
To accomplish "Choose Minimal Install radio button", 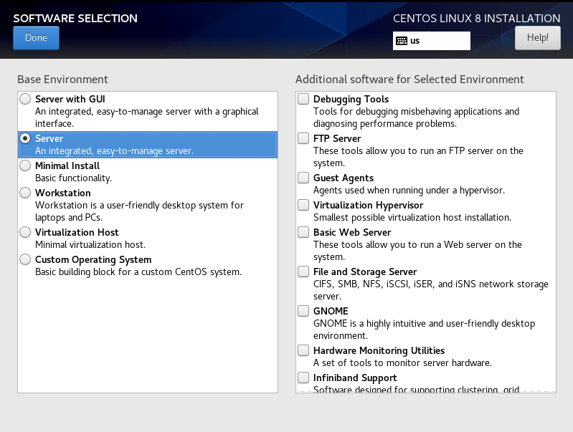I will [x=25, y=165].
